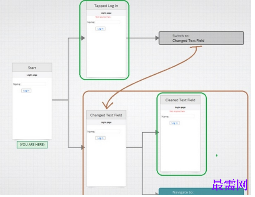Click Name field in Changed Text Field screen
Screen dimensions: 255x197
[x=108, y=131]
